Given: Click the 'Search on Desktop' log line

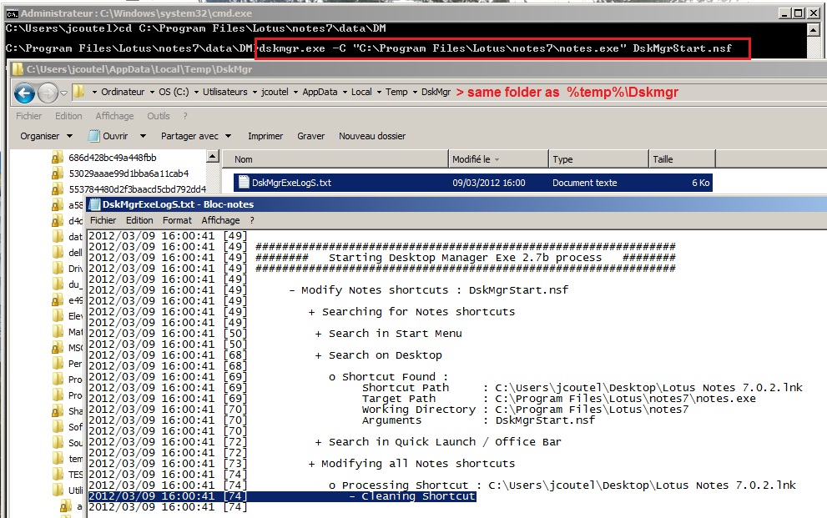Looking at the screenshot, I should pos(379,355).
